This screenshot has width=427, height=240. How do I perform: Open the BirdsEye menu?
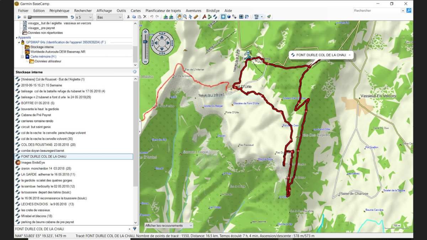(x=213, y=11)
